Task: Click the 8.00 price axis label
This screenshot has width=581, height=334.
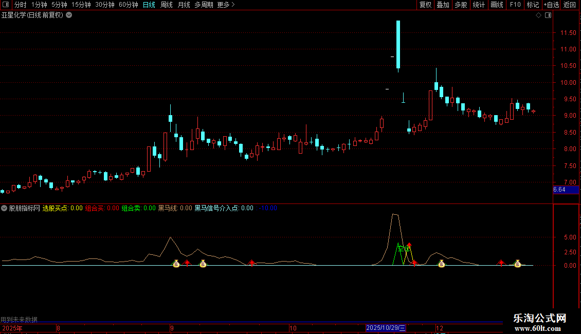Action: 570,149
